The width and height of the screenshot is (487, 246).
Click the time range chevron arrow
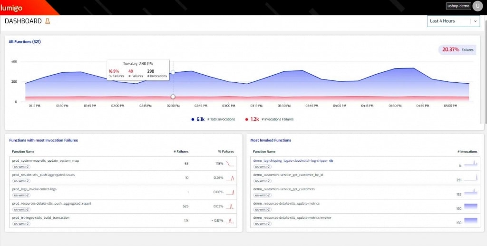pos(475,21)
